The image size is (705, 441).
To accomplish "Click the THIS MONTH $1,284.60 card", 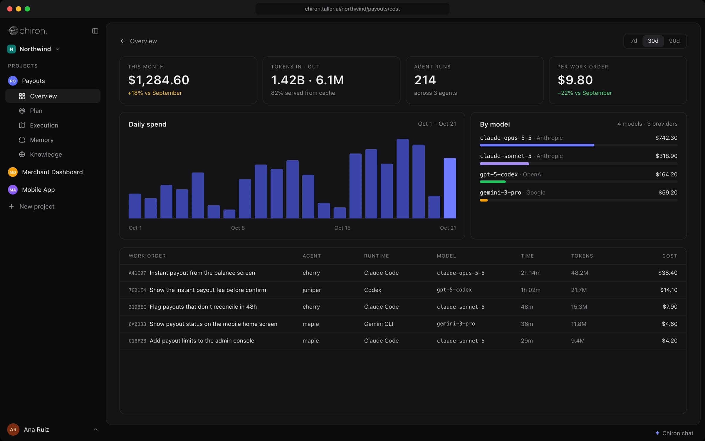I will pos(188,80).
